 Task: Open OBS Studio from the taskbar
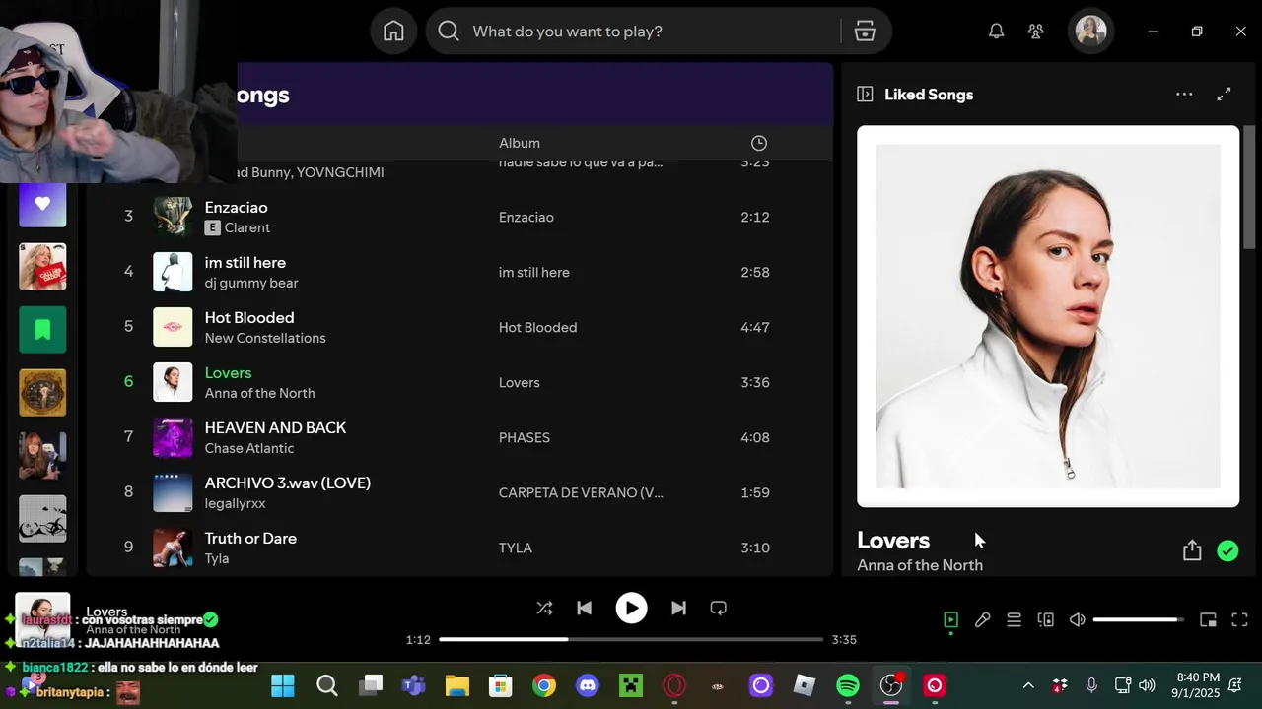click(x=891, y=685)
